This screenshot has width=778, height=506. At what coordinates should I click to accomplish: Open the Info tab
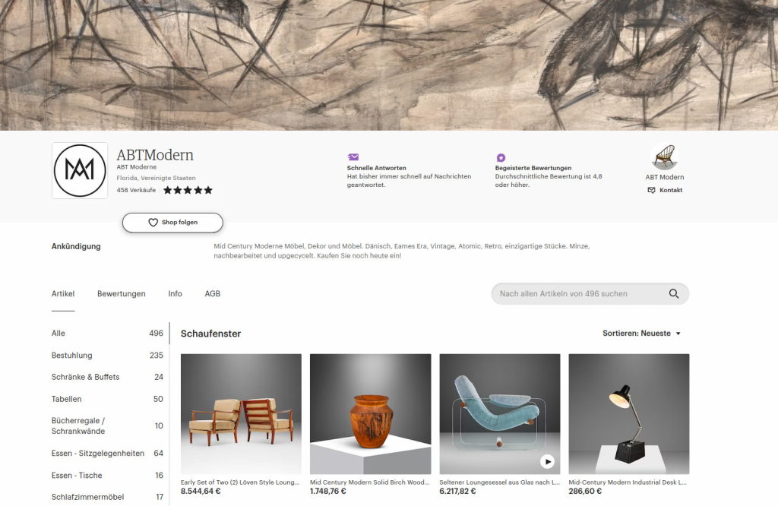176,294
